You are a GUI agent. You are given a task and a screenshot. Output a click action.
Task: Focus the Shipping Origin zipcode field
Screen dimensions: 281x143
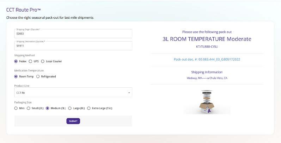click(x=73, y=34)
